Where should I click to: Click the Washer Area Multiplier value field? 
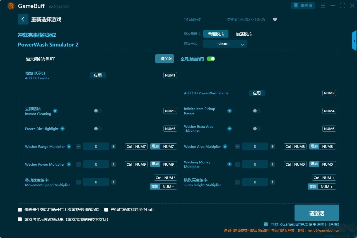tap(255, 146)
